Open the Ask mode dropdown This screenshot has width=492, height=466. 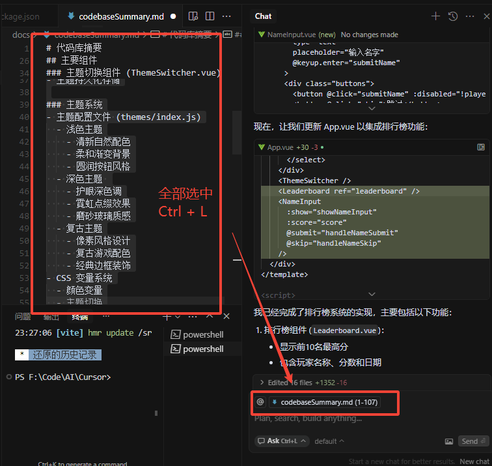pyautogui.click(x=282, y=441)
